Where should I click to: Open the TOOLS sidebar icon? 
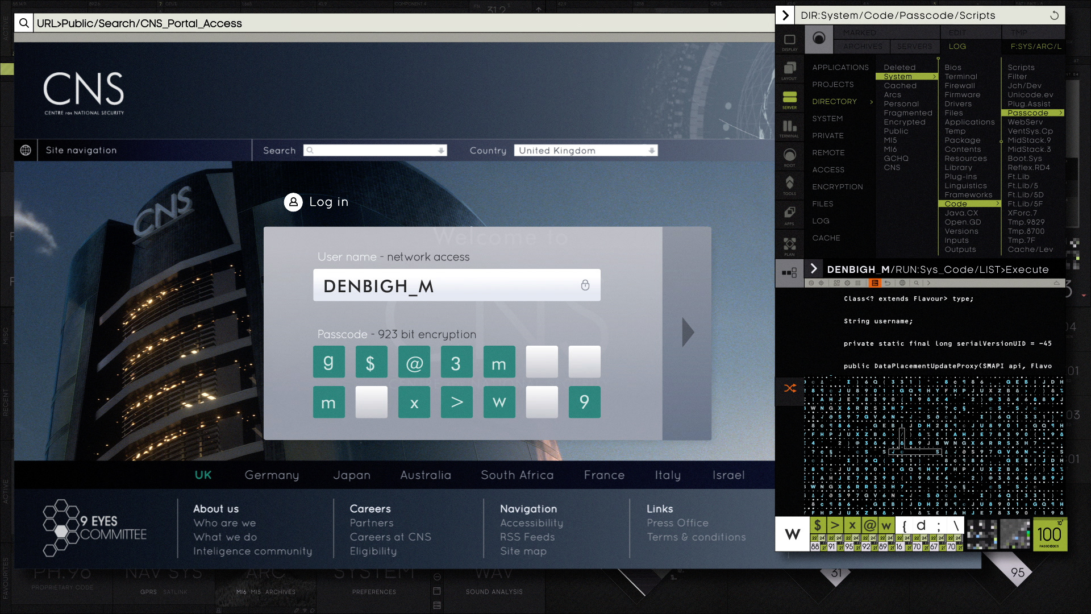click(790, 186)
